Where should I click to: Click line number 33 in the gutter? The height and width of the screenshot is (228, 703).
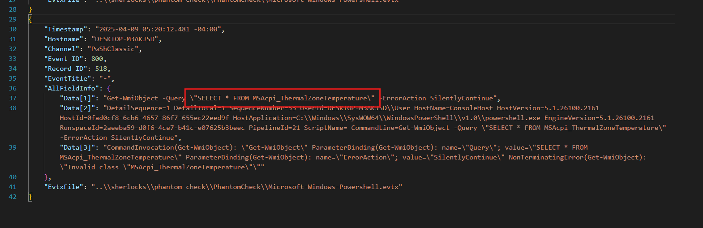13,59
